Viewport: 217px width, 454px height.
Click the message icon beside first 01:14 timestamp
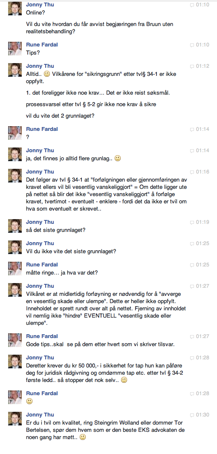coord(192,130)
